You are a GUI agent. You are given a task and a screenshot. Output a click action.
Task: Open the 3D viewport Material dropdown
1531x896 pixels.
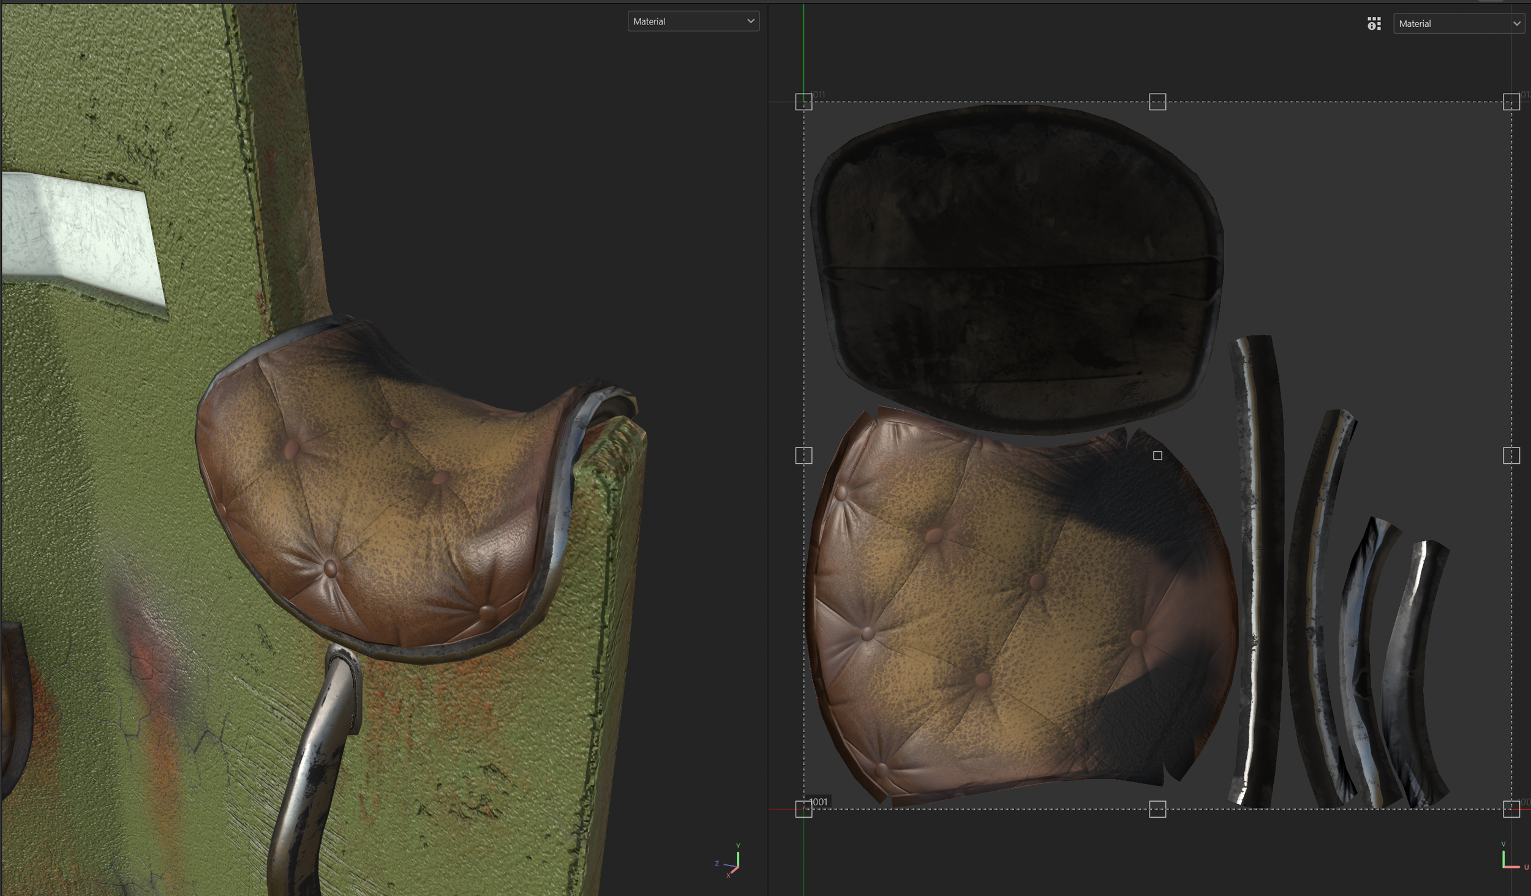[x=693, y=21]
